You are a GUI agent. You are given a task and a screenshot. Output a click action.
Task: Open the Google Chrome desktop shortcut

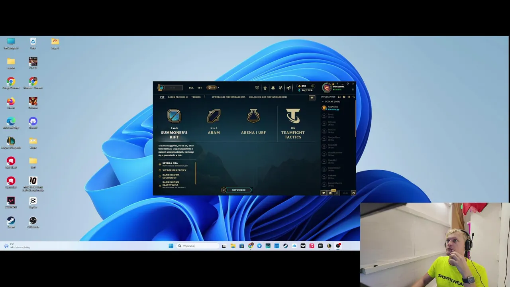11,83
